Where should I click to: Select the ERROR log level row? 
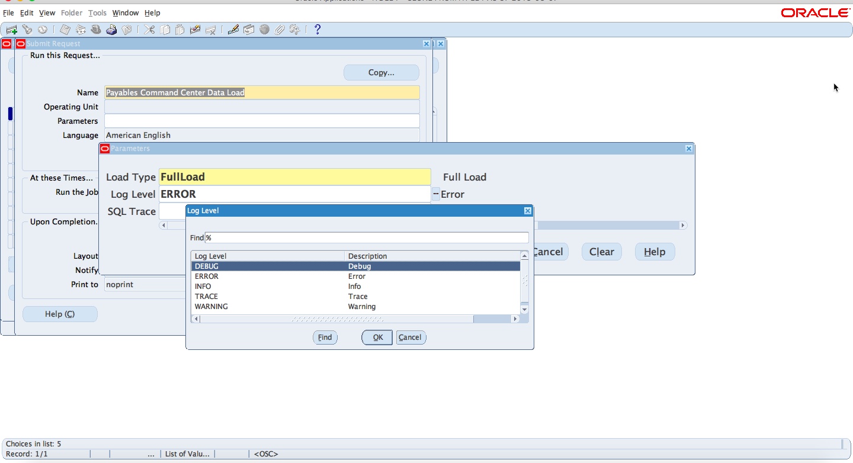(355, 276)
